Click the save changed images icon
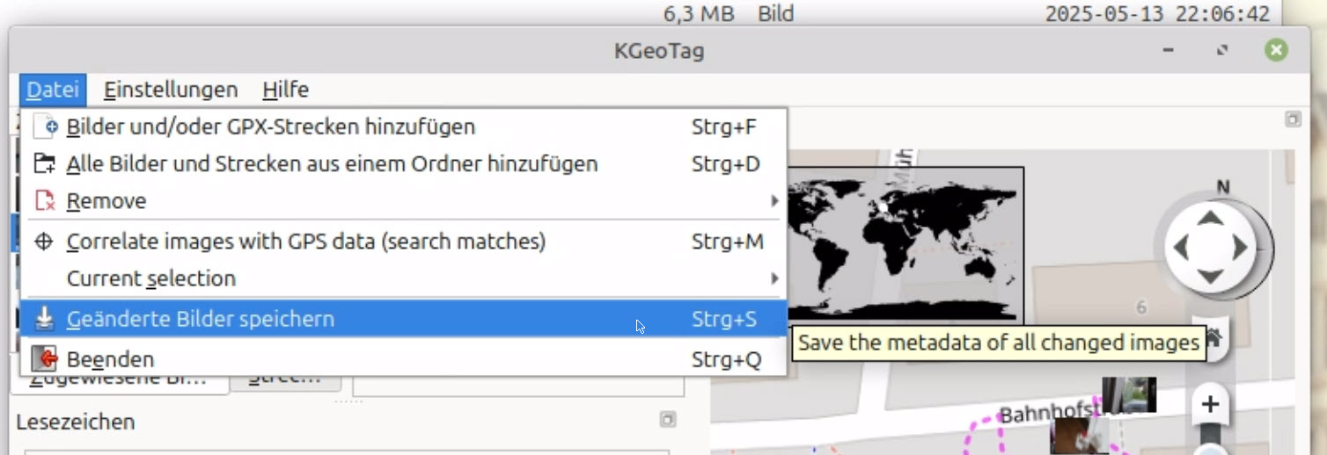The height and width of the screenshot is (455, 1327). [x=44, y=319]
